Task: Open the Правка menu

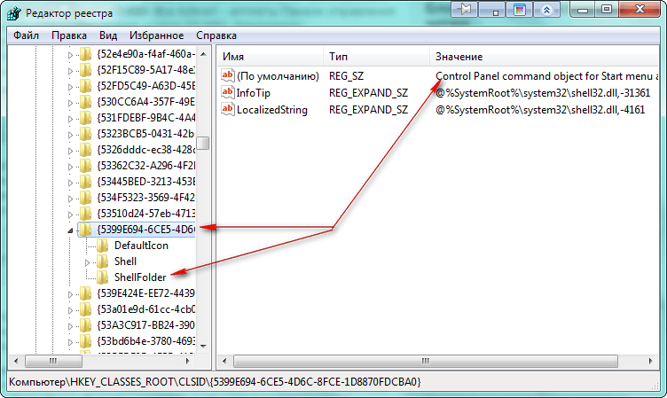Action: point(69,35)
